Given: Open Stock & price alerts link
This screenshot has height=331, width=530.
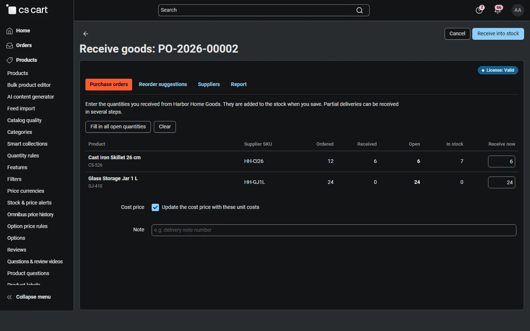Looking at the screenshot, I should (x=29, y=203).
